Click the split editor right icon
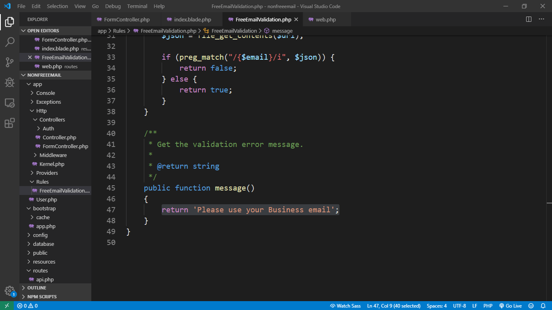 click(x=529, y=19)
